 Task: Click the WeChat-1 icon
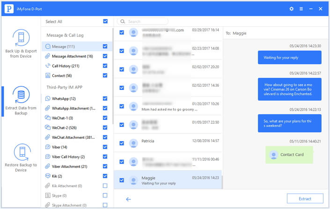[x=48, y=118]
